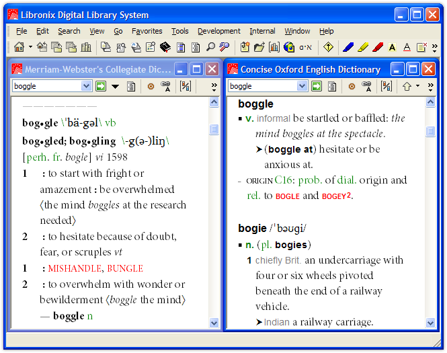447x353 pixels.
Task: Follow the BOGLE link in Oxford origin
Action: (x=288, y=196)
